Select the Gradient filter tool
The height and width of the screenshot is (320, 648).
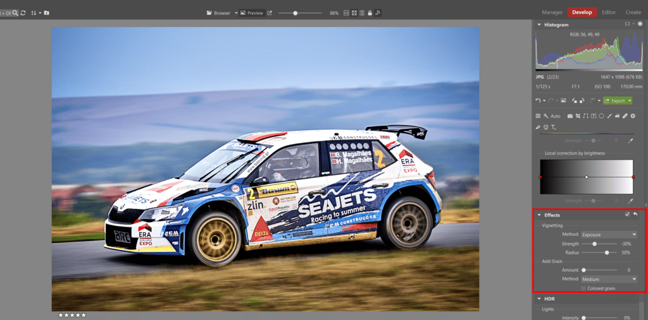click(x=594, y=116)
